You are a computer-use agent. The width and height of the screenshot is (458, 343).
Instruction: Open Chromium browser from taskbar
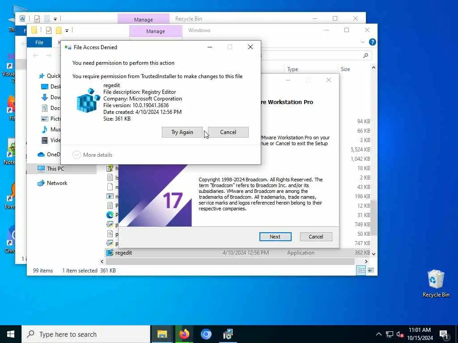coord(206,334)
